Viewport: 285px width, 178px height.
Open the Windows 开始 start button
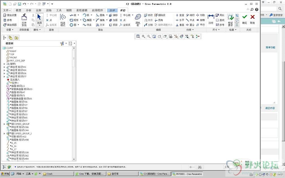[5, 174]
